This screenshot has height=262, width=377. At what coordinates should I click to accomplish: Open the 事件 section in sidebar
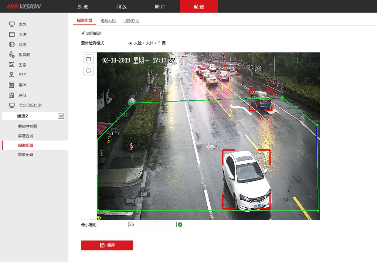pos(22,85)
